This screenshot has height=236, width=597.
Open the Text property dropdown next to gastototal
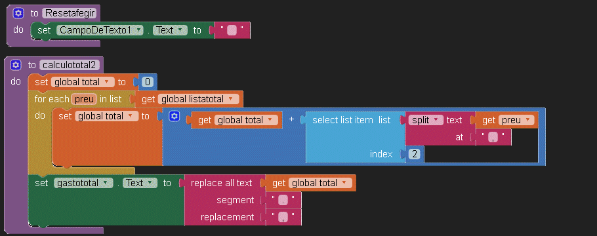coord(140,183)
